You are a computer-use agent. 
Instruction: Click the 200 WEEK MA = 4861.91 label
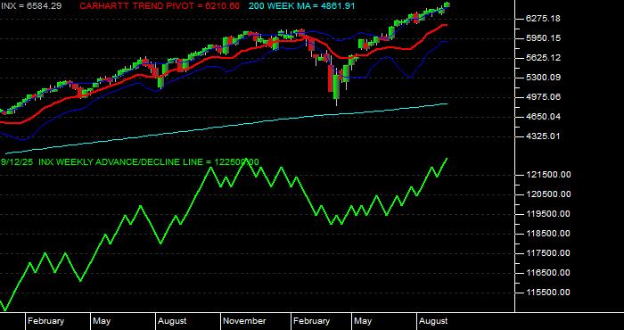(301, 6)
